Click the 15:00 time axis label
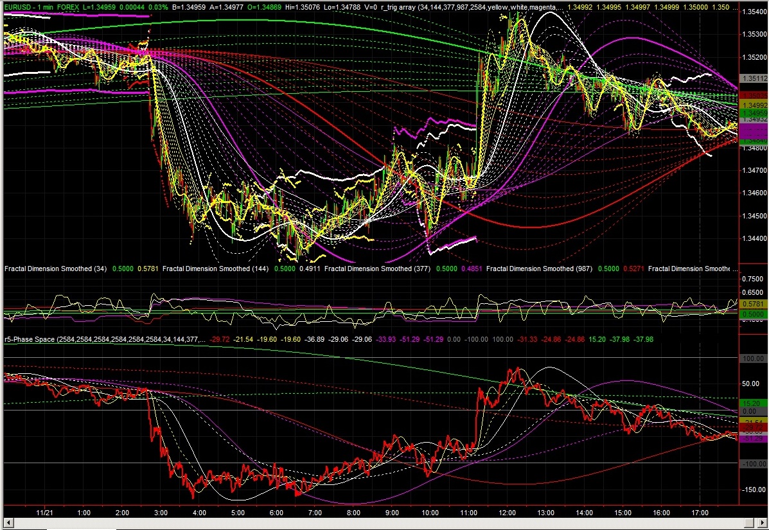The width and height of the screenshot is (769, 530). 623,513
